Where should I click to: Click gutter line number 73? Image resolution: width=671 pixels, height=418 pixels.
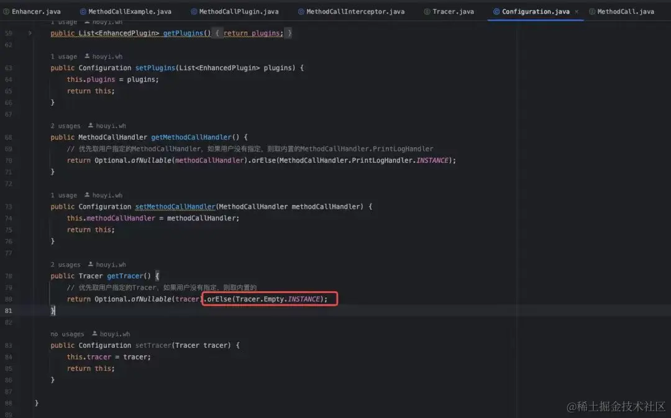pyautogui.click(x=9, y=206)
